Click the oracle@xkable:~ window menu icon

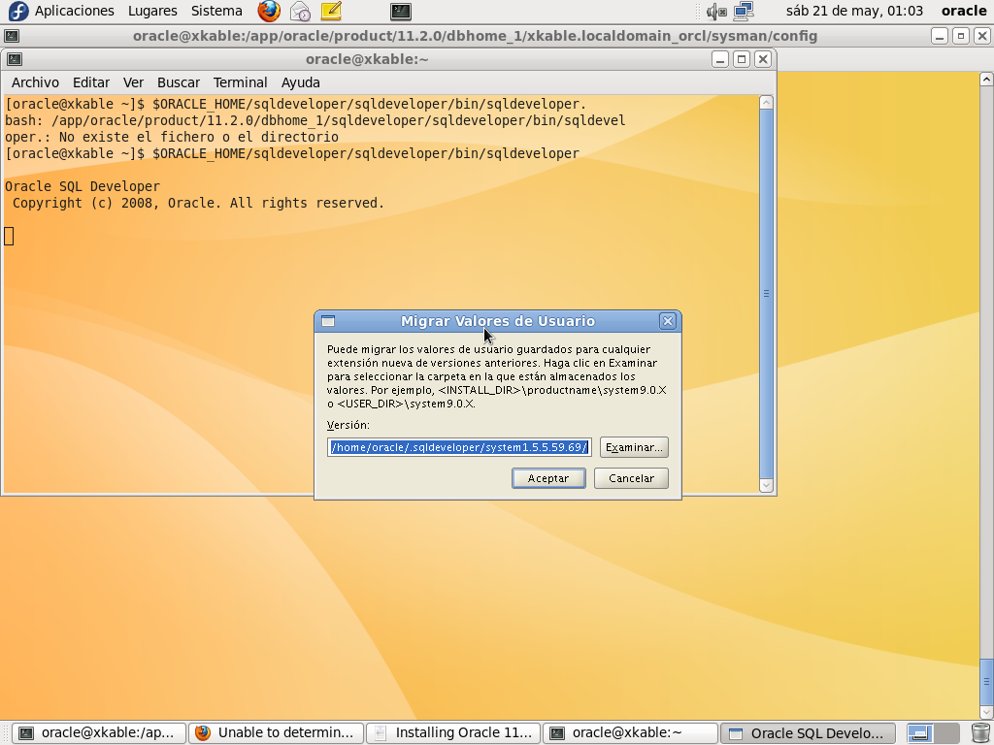(14, 59)
